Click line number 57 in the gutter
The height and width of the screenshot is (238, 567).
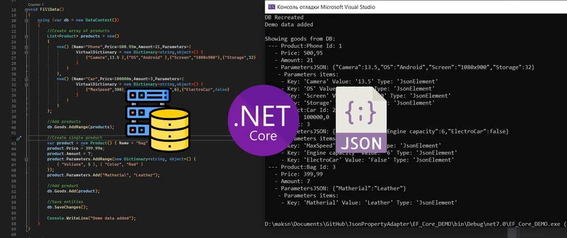[14, 218]
